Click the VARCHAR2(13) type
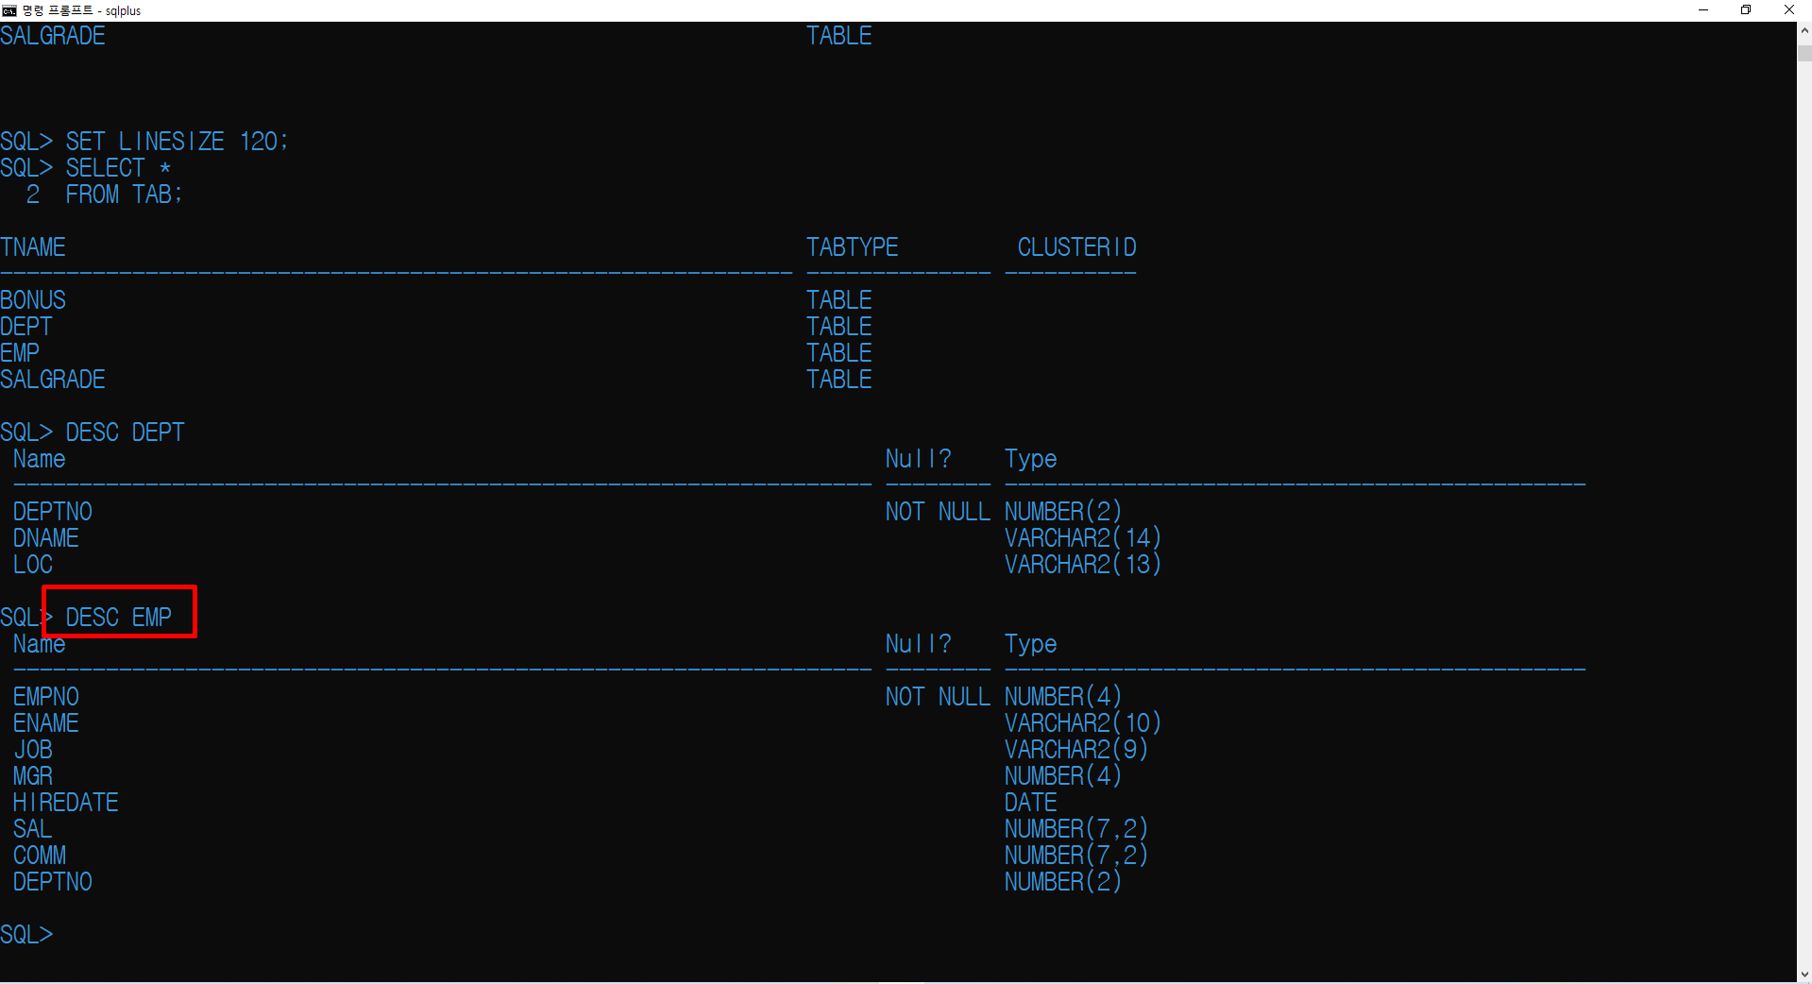1812x984 pixels. (1083, 565)
